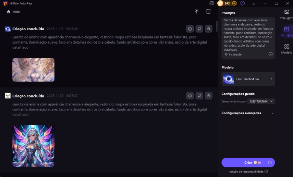This screenshot has width=293, height=177.
Task: Click the model avatar of the 15:38:26 creation
Action: point(8,29)
